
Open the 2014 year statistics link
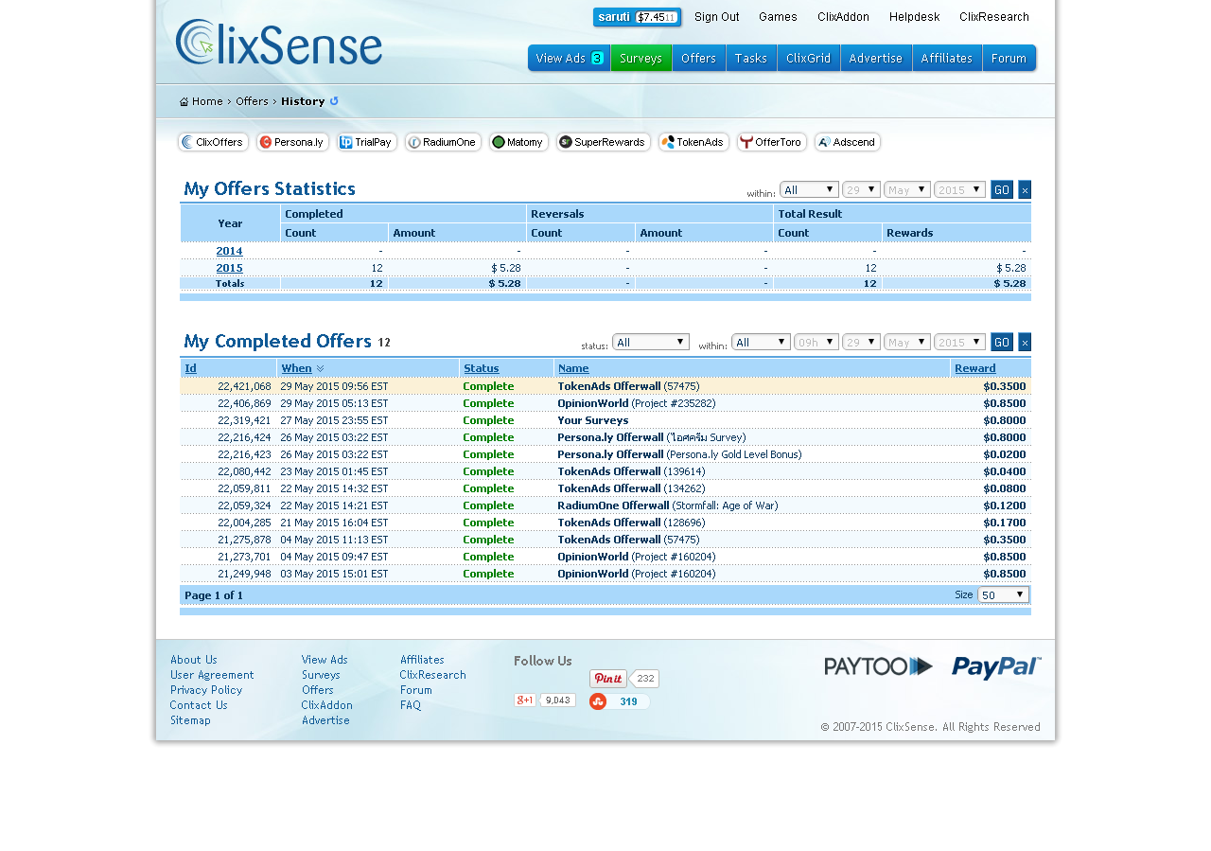click(229, 251)
